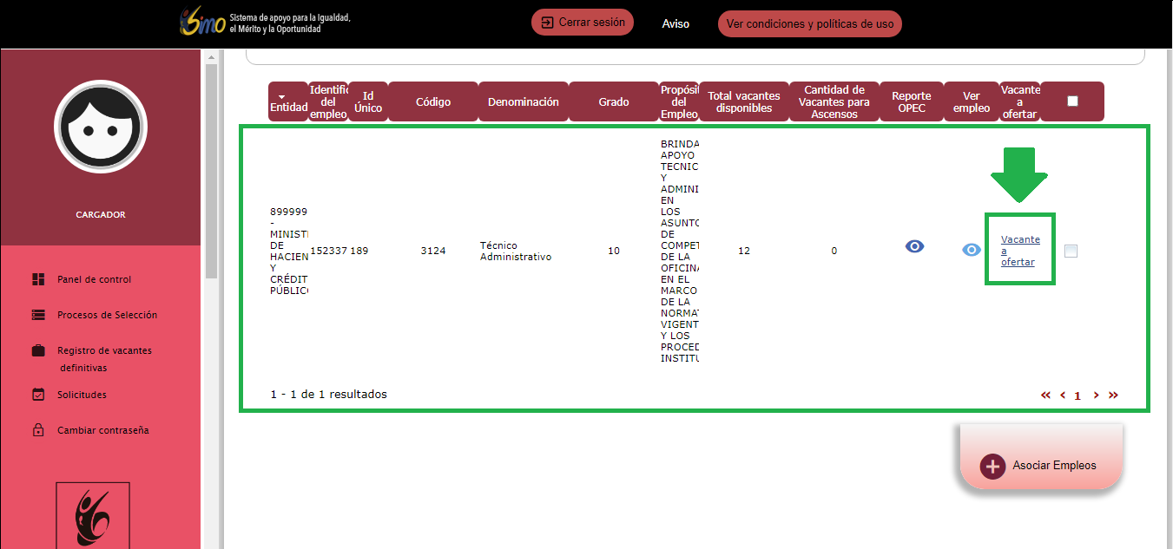The width and height of the screenshot is (1173, 549).
Task: Click the Panel de control grid icon
Action: click(x=38, y=279)
